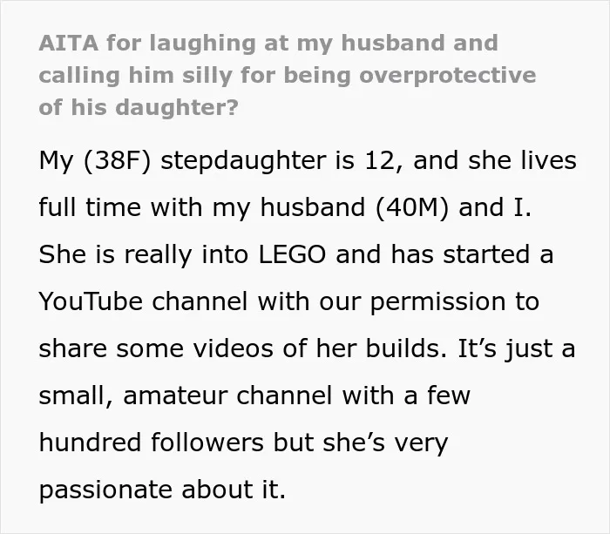Click the word "amateur"
Image resolution: width=610 pixels, height=534 pixels.
[x=175, y=395]
